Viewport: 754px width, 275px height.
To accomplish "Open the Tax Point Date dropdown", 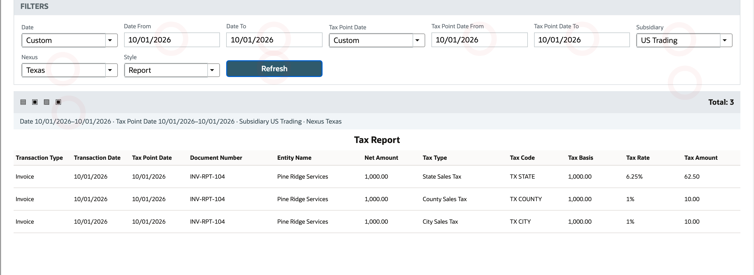I will tap(377, 40).
